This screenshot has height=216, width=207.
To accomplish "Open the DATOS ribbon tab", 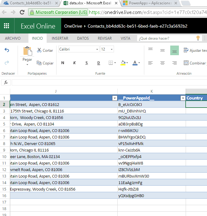I will (83, 38).
